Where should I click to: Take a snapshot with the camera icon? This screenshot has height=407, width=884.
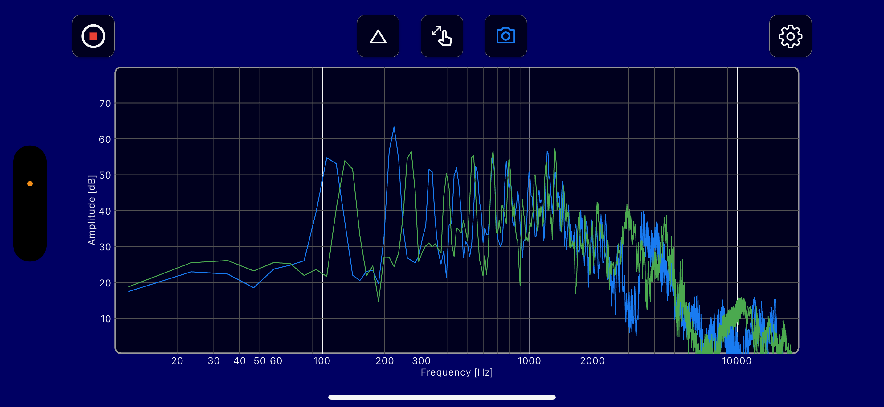pyautogui.click(x=505, y=36)
